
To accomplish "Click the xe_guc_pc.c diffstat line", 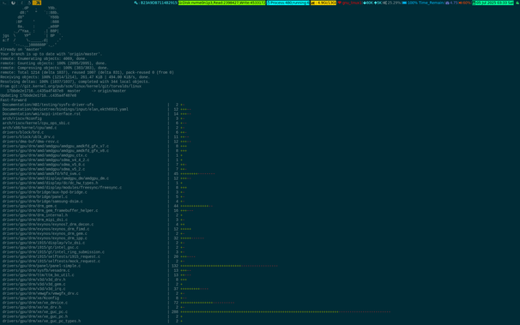I will 197,312.
